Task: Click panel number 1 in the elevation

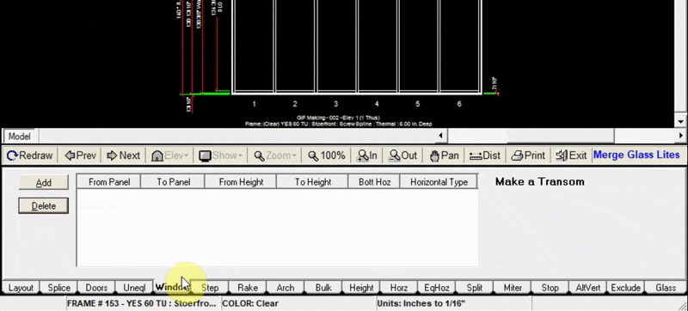Action: (x=254, y=104)
